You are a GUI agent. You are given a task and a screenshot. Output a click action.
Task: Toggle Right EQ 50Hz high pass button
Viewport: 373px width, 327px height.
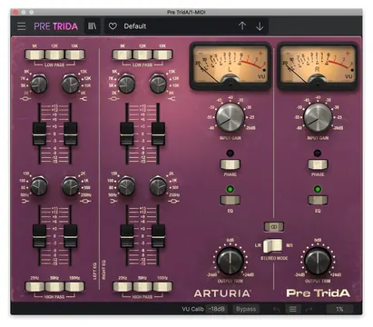click(x=142, y=286)
